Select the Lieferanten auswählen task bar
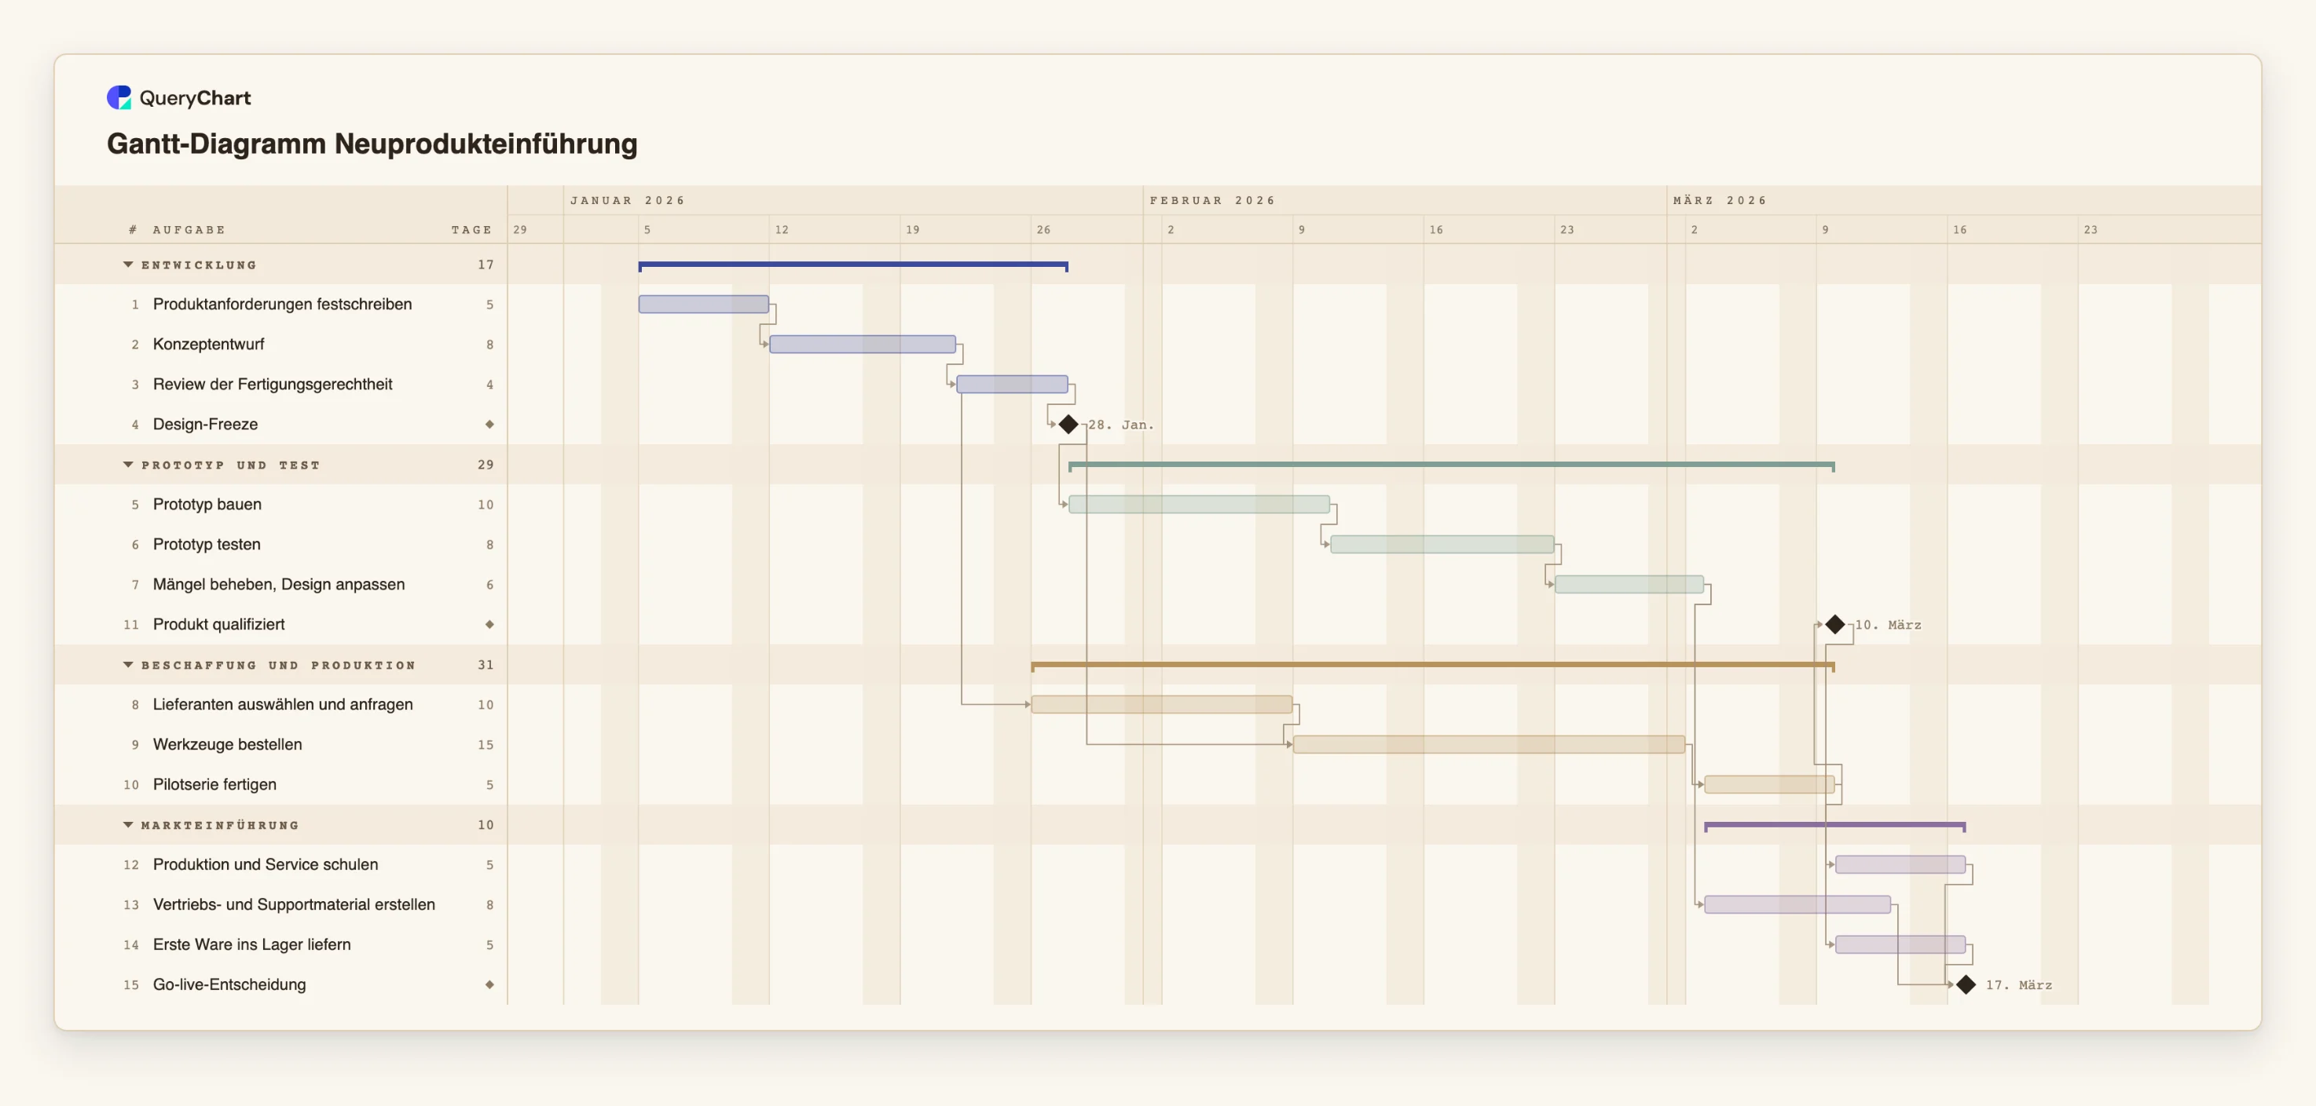 [x=1162, y=704]
